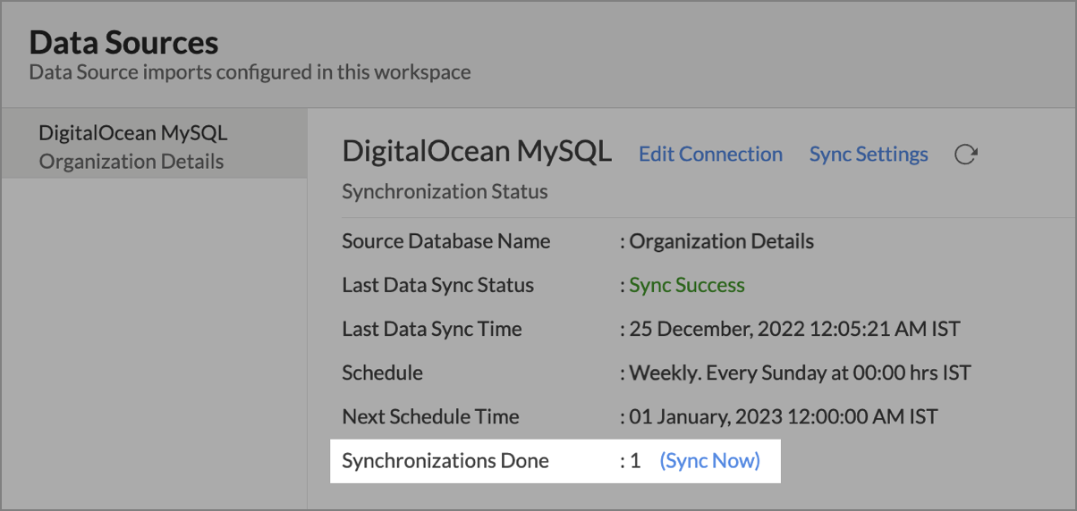Click the Data Sources page title

(123, 42)
